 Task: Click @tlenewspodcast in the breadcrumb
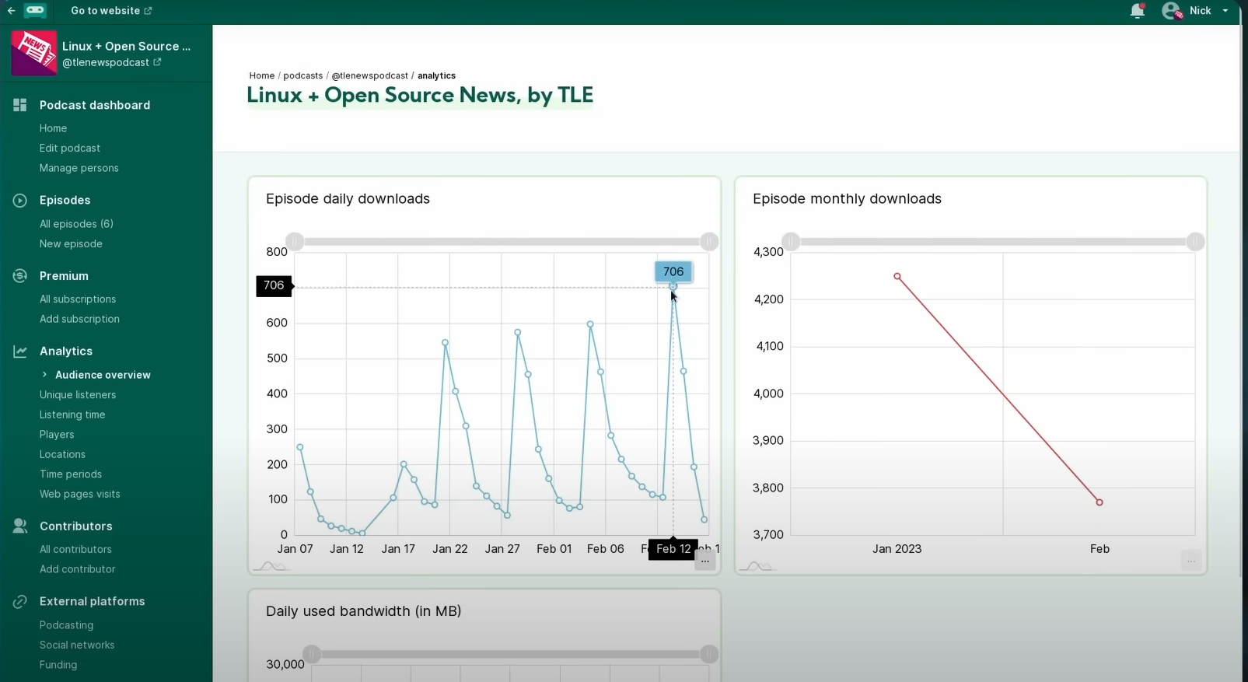pos(370,75)
